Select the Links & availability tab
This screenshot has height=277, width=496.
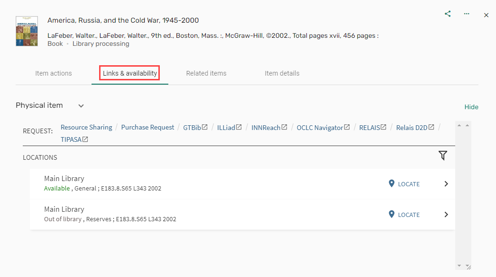click(x=130, y=73)
